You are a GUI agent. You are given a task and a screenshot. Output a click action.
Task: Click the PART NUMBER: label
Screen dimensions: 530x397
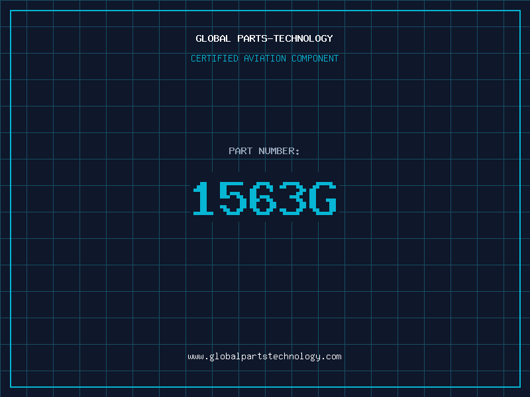tap(264, 151)
